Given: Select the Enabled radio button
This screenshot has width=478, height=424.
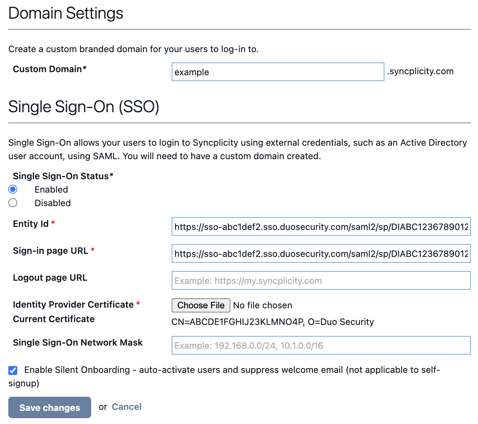Looking at the screenshot, I should click(x=13, y=189).
